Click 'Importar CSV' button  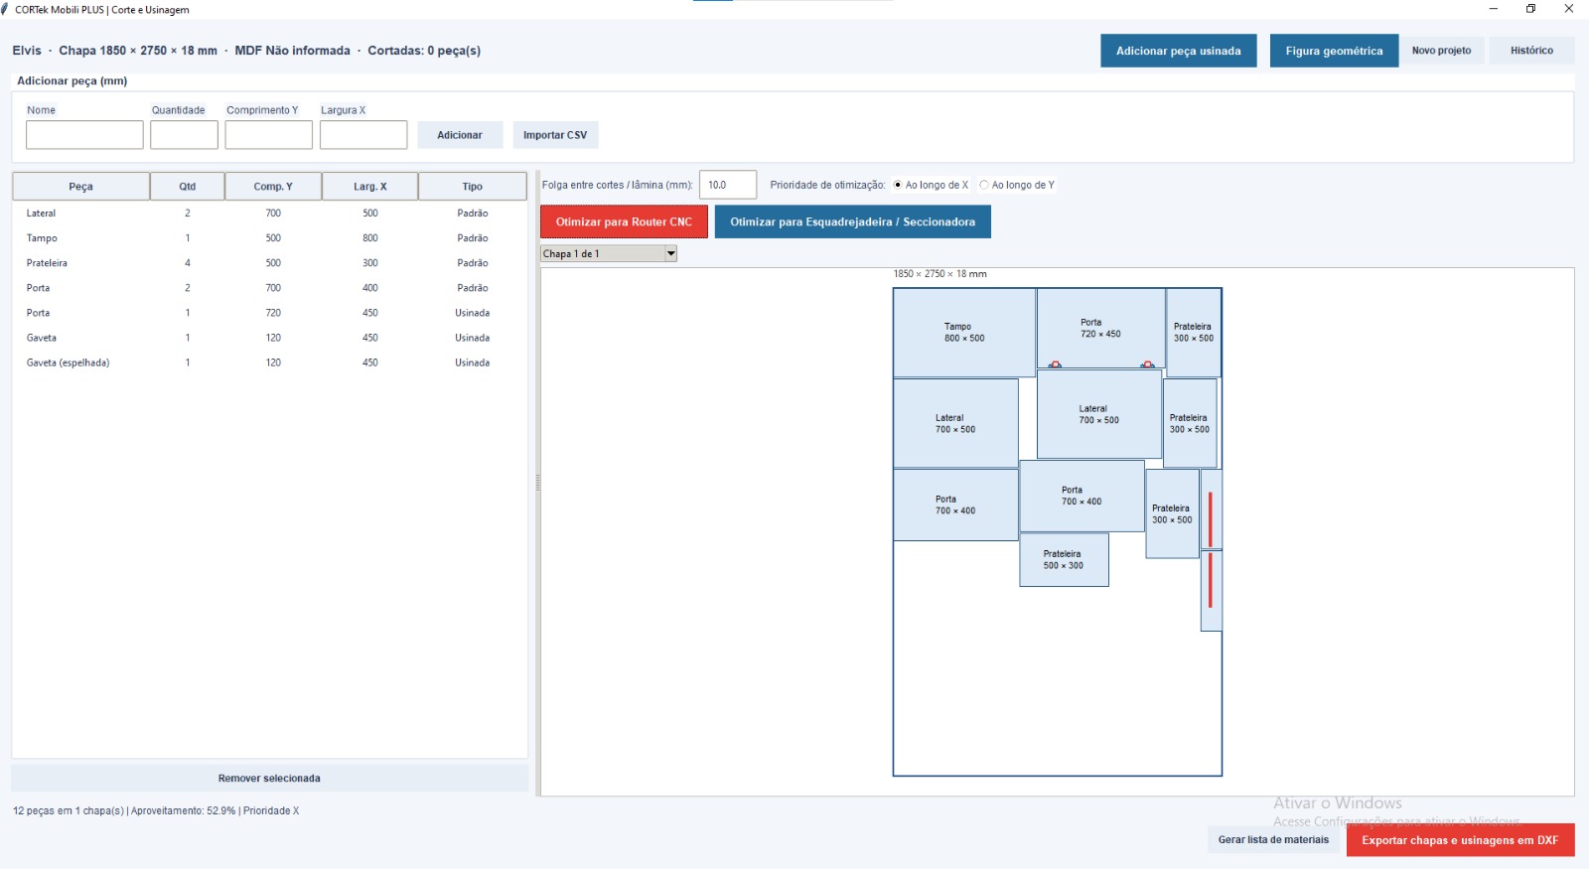(555, 135)
